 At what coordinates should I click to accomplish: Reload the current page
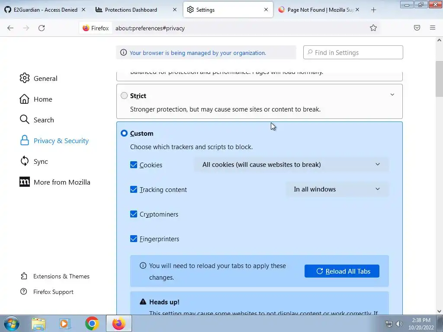42,28
